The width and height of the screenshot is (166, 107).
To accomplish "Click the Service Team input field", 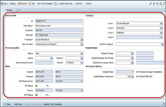I will point(58,44).
